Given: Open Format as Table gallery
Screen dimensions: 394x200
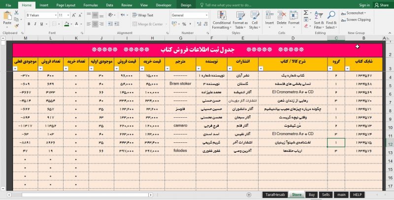Looking at the screenshot, I should (x=240, y=20).
